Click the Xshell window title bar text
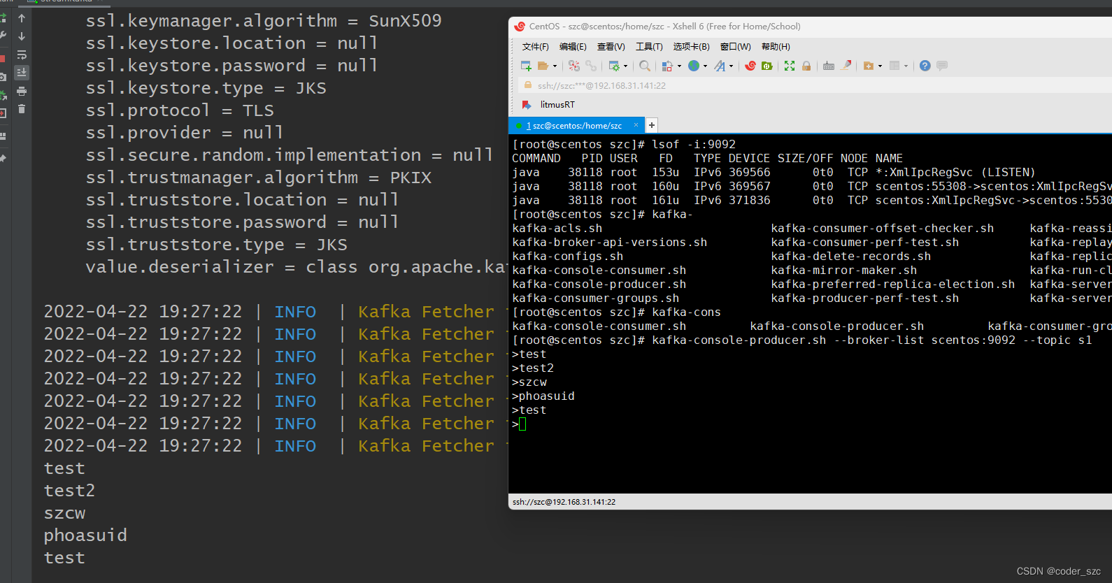Viewport: 1112px width, 583px height. coord(664,27)
